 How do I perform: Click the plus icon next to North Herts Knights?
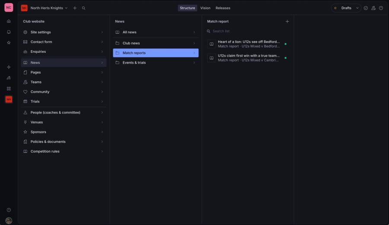click(x=75, y=8)
